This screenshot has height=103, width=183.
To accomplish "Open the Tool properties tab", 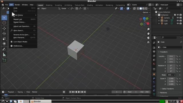I will coord(154,43).
